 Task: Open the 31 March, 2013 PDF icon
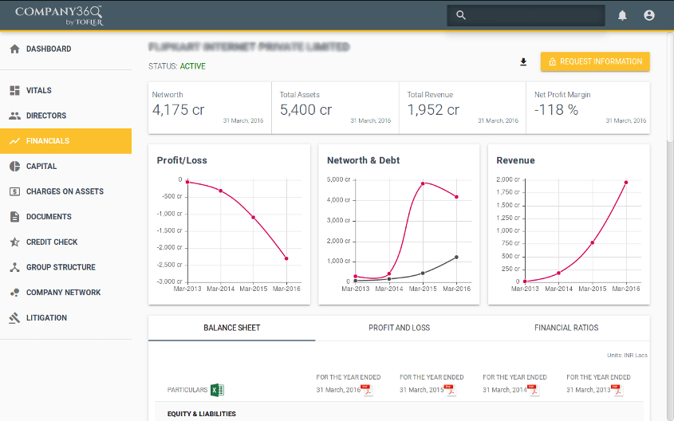tap(617, 390)
